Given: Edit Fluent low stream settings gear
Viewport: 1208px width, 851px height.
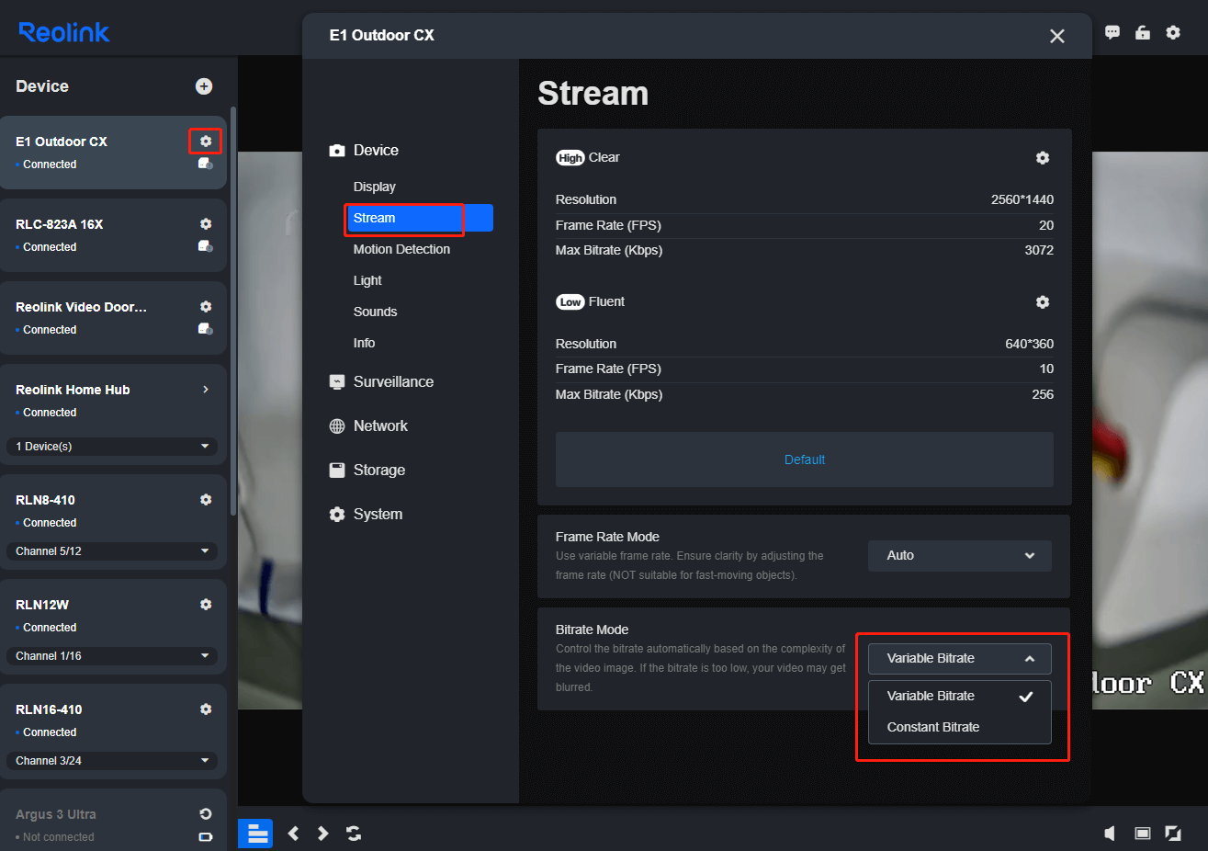Looking at the screenshot, I should point(1043,301).
